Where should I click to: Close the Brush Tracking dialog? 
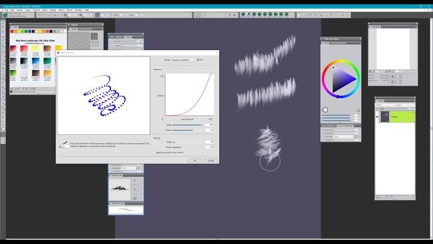pyautogui.click(x=216, y=53)
